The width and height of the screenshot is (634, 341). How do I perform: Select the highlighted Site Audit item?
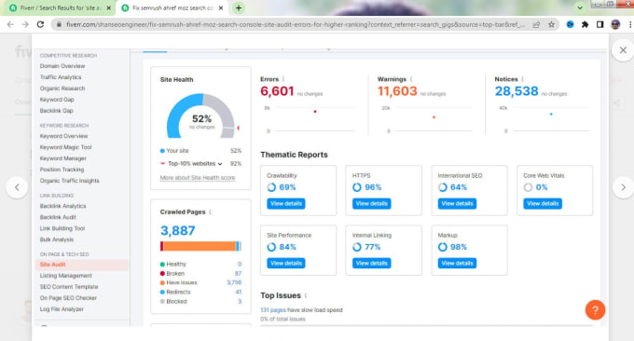click(82, 265)
